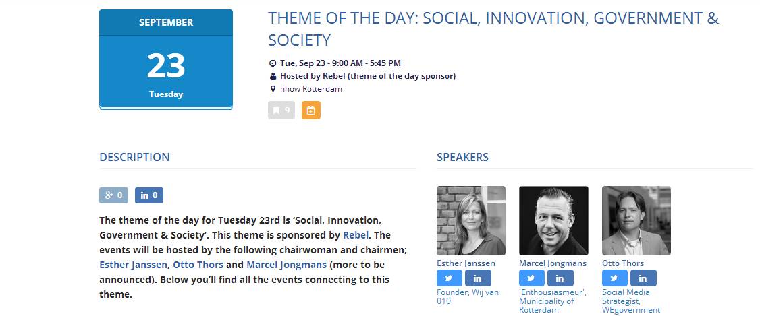Open Esther Janssen's Twitter profile
This screenshot has height=316, width=760.
450,278
